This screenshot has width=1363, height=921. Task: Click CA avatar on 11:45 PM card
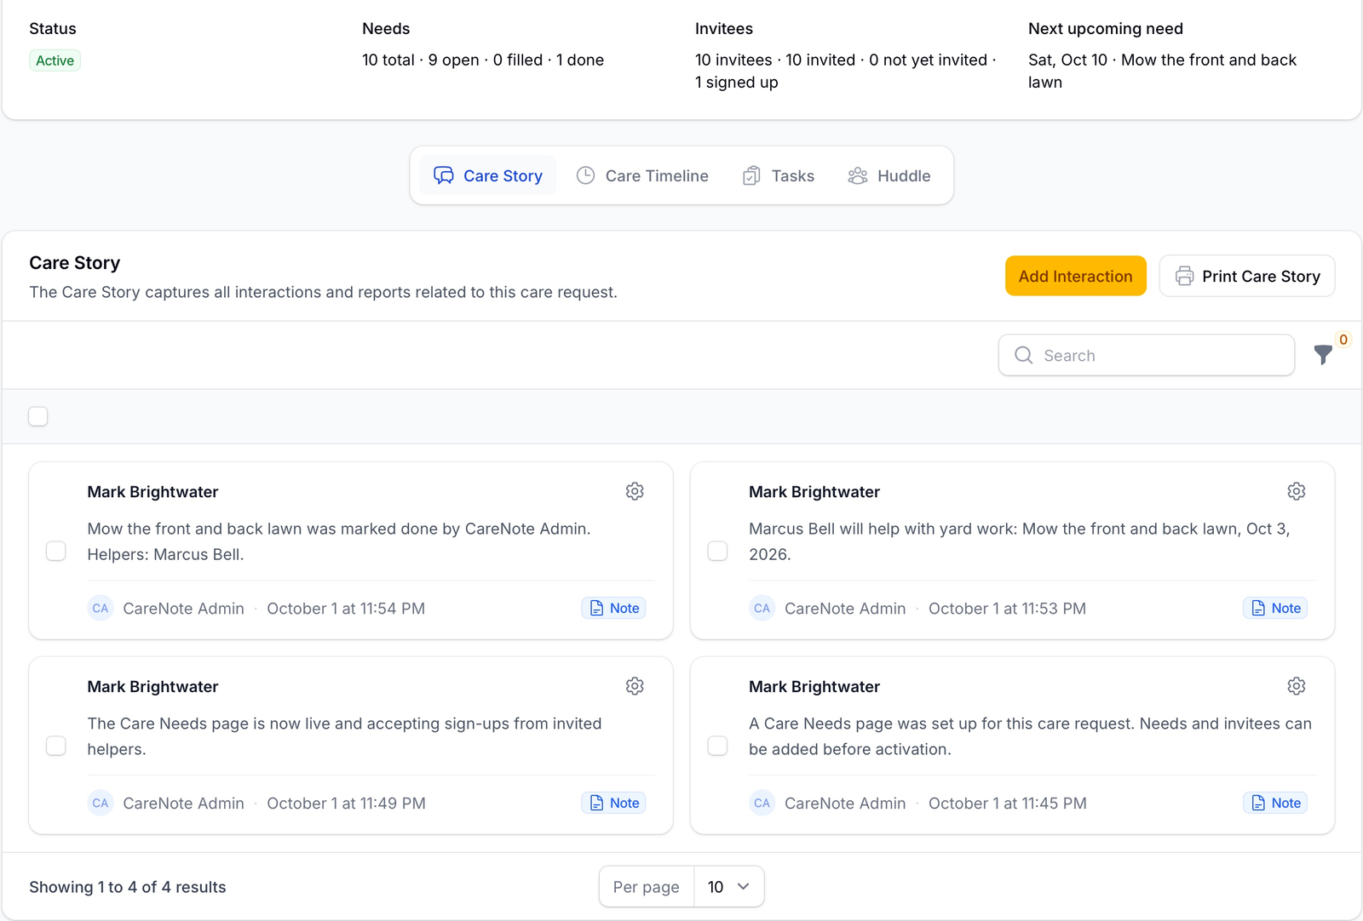(x=762, y=804)
